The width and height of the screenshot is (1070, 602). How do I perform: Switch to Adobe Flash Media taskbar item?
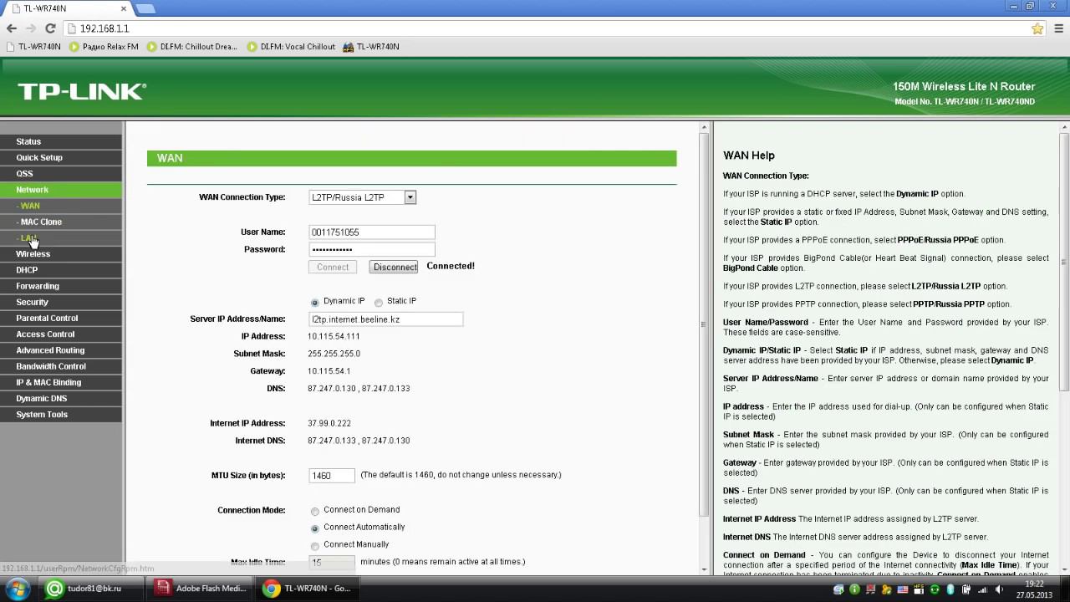click(x=201, y=589)
